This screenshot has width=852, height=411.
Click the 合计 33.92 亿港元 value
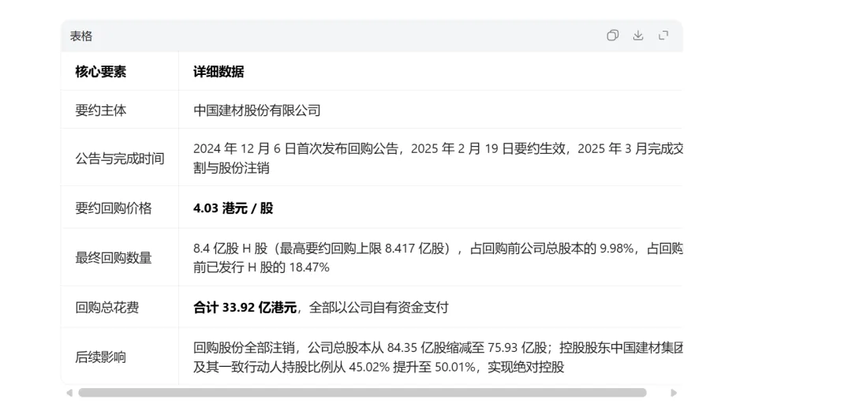point(245,307)
